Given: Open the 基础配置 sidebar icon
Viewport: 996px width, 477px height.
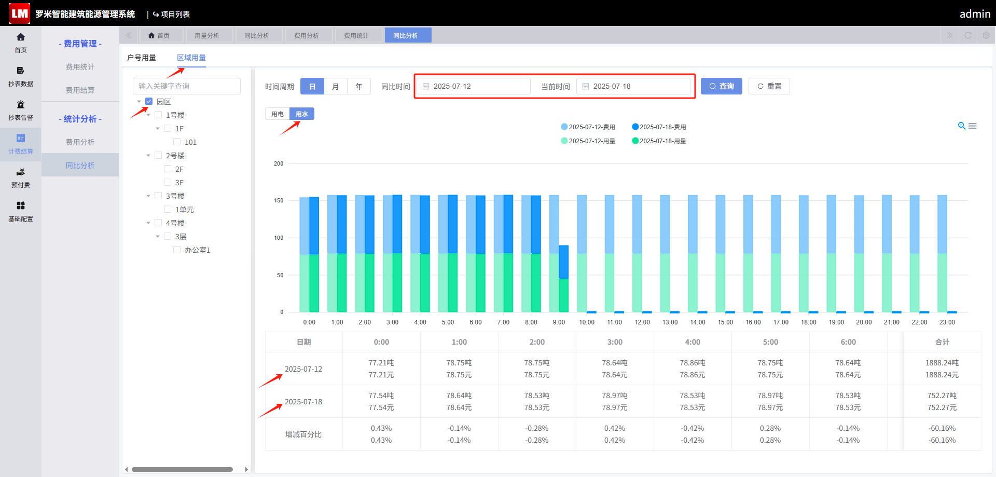Looking at the screenshot, I should pos(21,206).
